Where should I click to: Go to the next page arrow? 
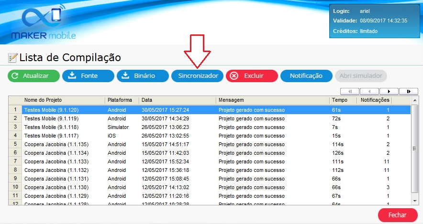pyautogui.click(x=389, y=91)
